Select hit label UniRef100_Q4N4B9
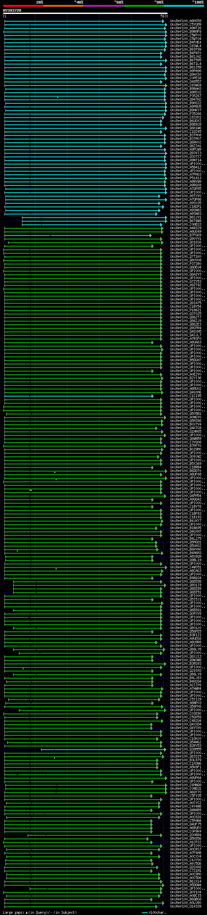Viewport: 207px width, 915px height. 186,810
